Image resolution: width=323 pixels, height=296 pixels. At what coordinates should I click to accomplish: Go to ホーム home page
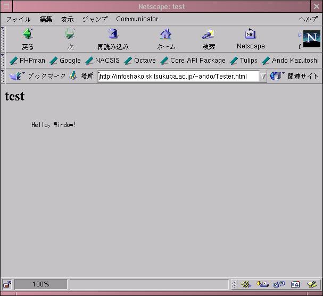[166, 39]
